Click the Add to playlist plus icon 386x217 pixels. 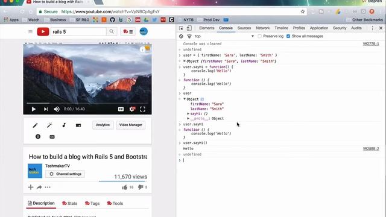[x=31, y=187]
